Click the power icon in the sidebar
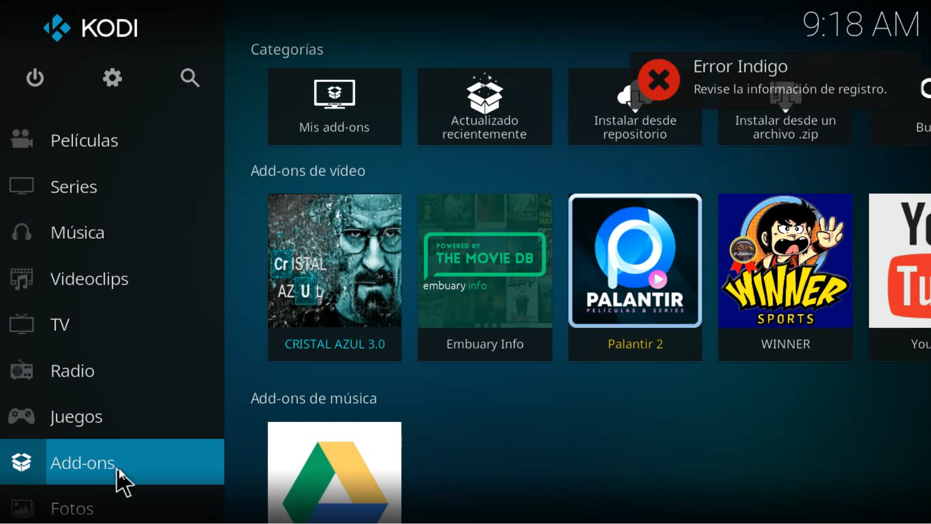The image size is (931, 524). [35, 78]
